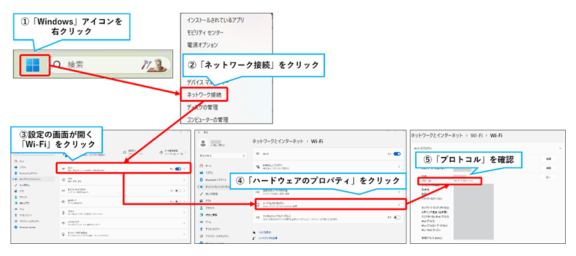Screen dimensions: 576x256
Task: Toggle ランダムなハードウェア アドレス switch
Action: pos(397,218)
